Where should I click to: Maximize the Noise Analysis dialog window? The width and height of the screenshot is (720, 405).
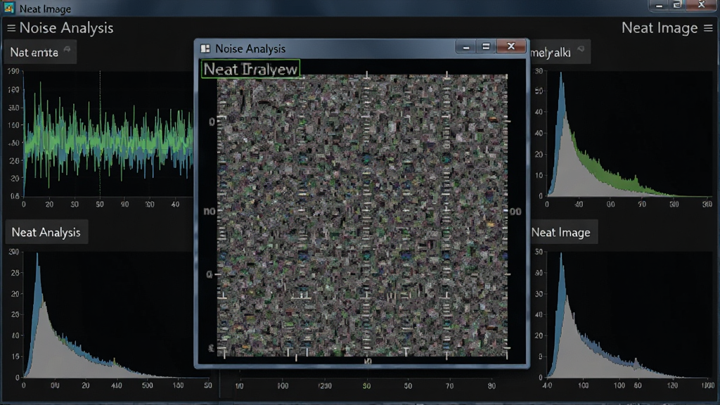tap(486, 46)
